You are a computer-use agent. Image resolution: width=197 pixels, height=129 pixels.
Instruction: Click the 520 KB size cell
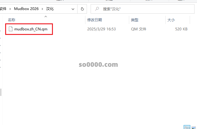pos(181,29)
